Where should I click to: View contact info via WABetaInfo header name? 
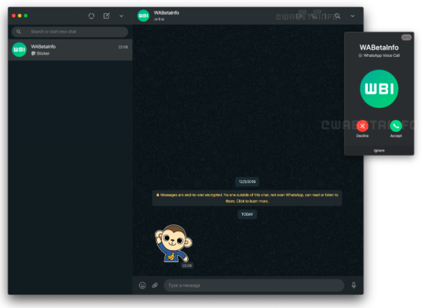pyautogui.click(x=166, y=13)
